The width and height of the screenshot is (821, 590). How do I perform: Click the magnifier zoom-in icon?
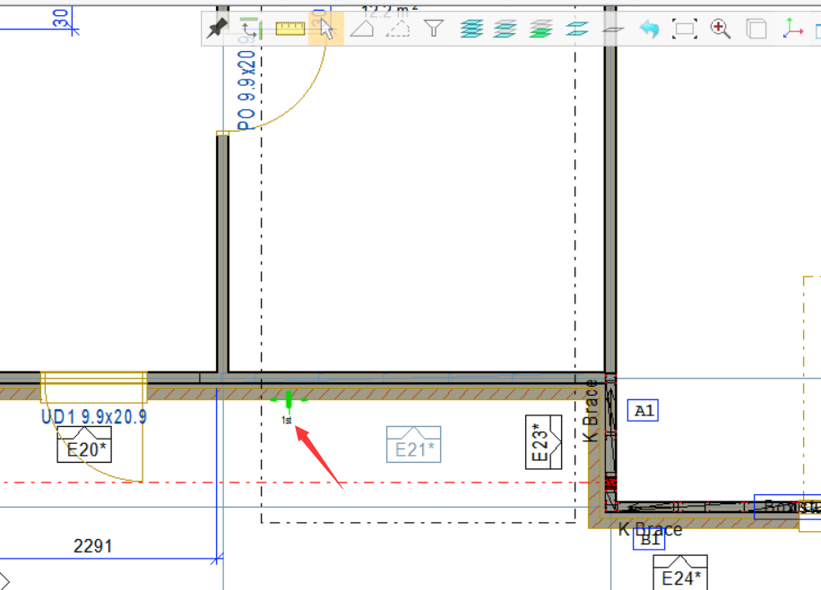(x=721, y=29)
